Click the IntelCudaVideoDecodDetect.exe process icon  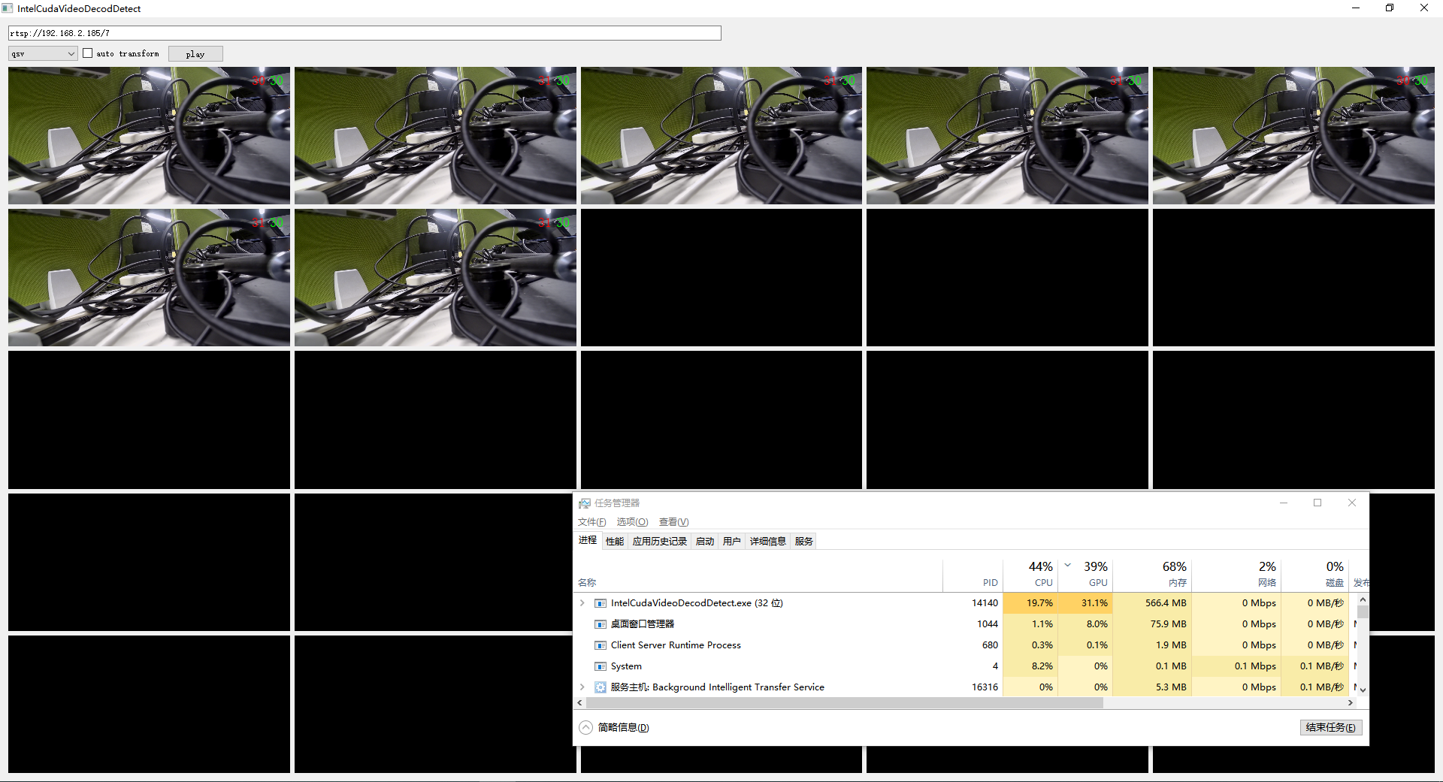point(600,602)
